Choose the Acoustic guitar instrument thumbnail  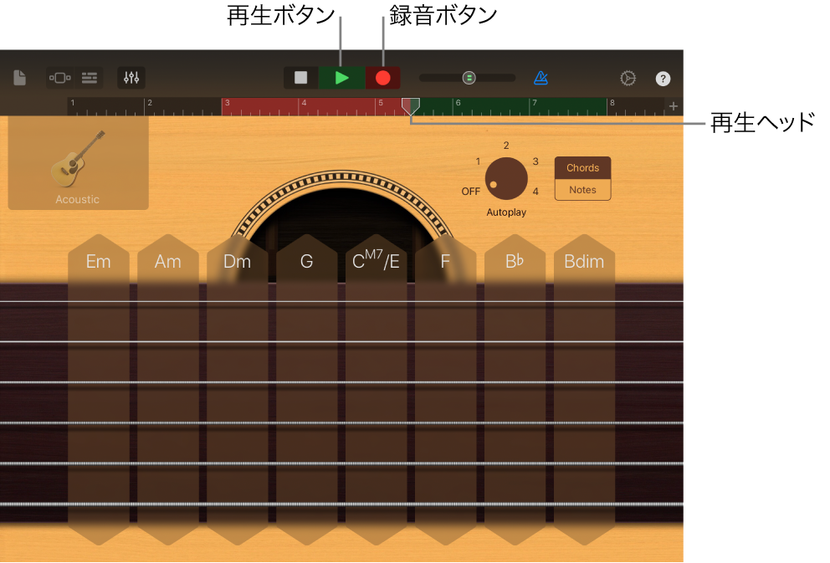79,163
